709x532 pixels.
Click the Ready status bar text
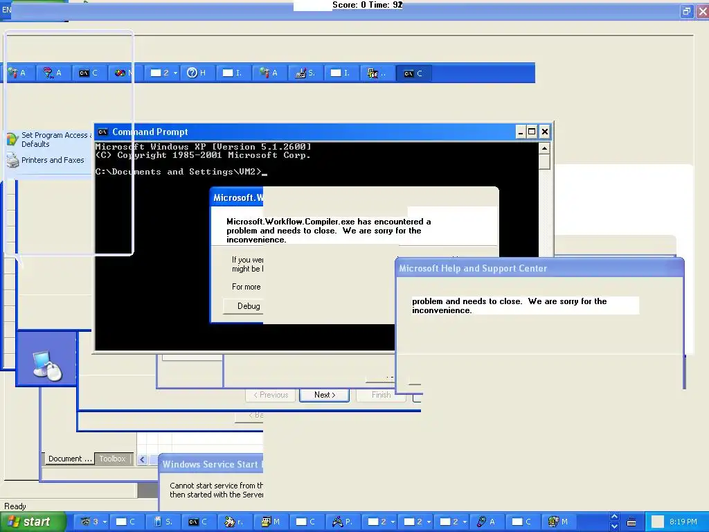coord(15,506)
